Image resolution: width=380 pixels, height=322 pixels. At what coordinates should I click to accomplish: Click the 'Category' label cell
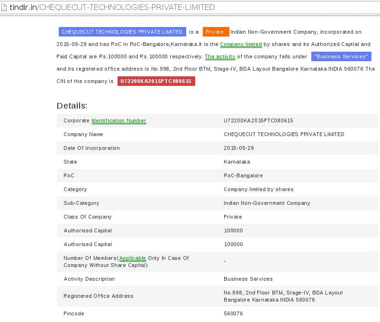75,189
